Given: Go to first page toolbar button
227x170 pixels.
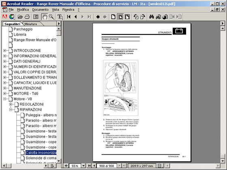Looking at the screenshot, I should pos(69,17).
